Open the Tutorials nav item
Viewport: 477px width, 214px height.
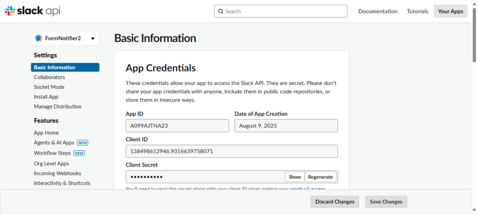[x=417, y=11]
